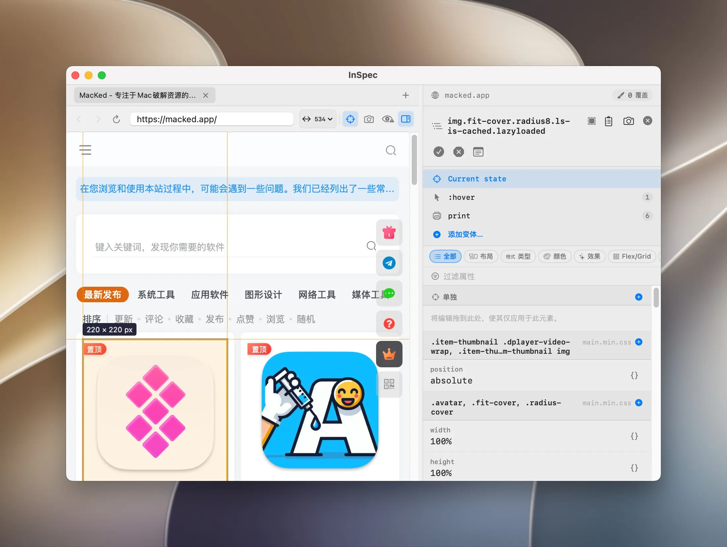Click the Telegram floating button
727x547 pixels.
click(x=389, y=263)
